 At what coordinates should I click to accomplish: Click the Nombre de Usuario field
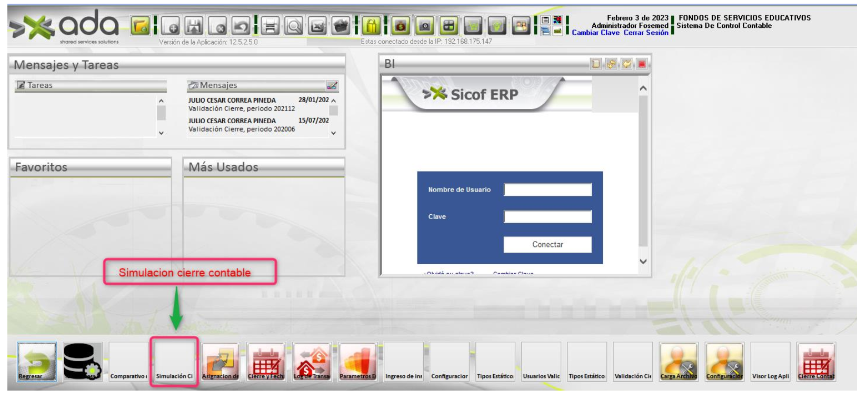547,189
